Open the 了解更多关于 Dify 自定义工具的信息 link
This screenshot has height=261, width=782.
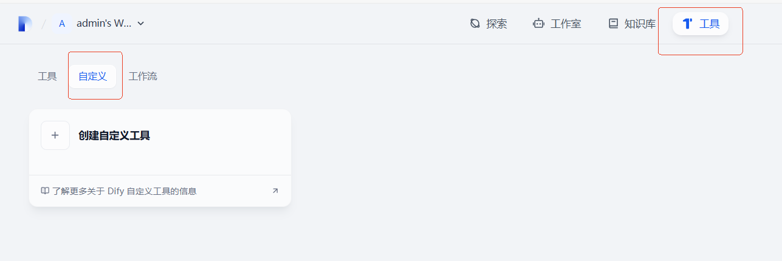click(x=124, y=191)
